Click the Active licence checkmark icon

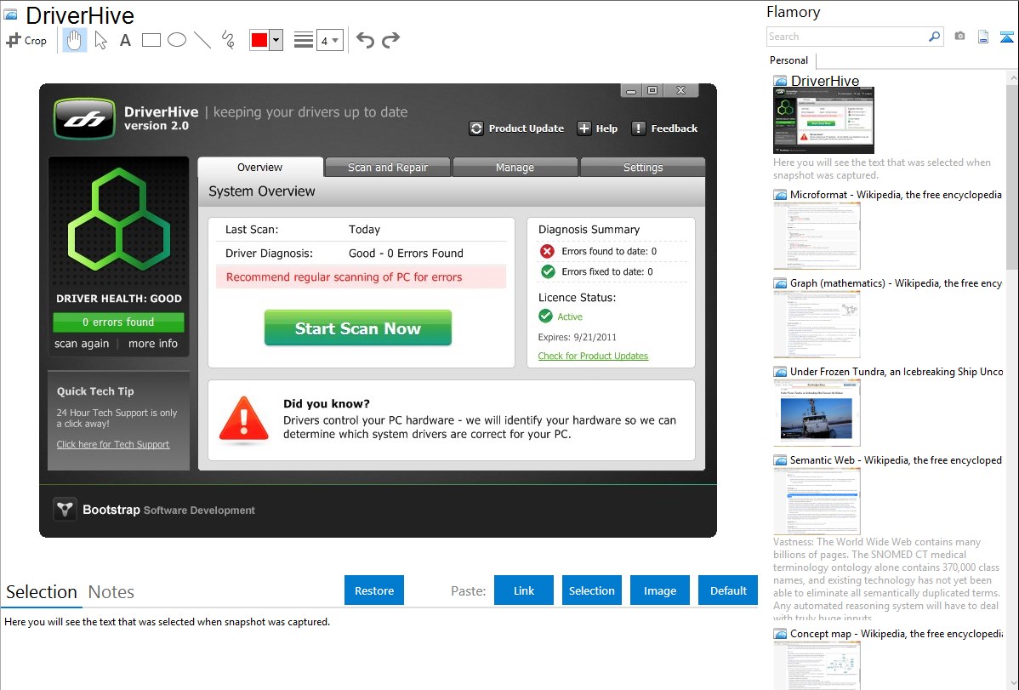click(x=545, y=316)
